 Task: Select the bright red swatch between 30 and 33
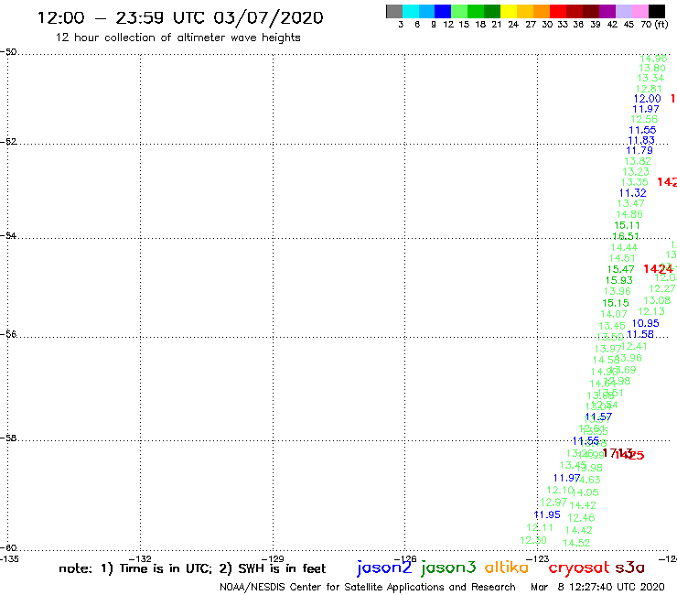pos(558,11)
